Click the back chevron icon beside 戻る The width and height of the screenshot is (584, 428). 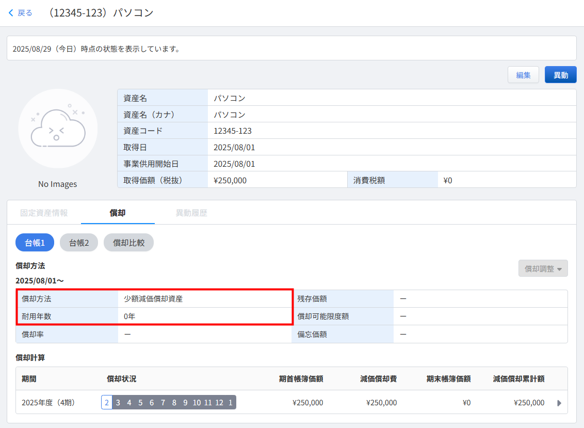(11, 13)
